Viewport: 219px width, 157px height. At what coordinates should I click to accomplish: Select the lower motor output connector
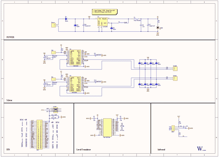coord(175,78)
